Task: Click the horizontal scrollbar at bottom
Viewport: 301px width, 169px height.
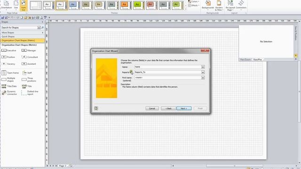Action: [234, 166]
